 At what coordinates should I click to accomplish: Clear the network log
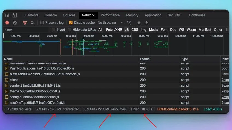(15, 23)
